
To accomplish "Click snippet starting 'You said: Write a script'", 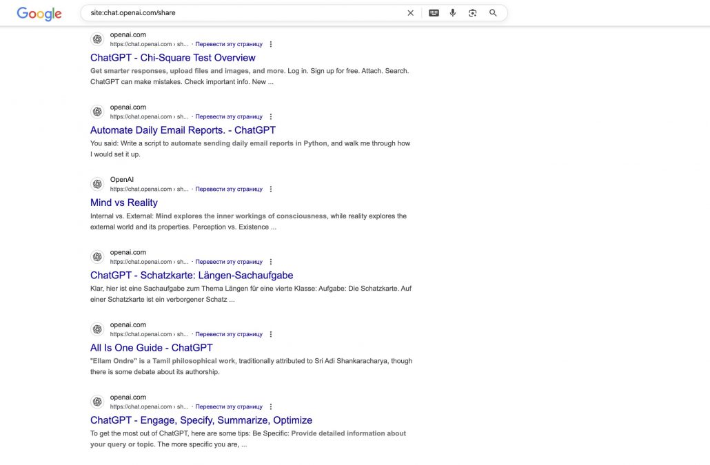I will 250,149.
